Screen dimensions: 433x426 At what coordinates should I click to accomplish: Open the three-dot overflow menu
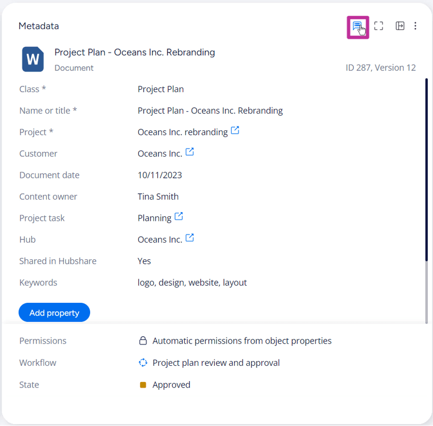[415, 26]
